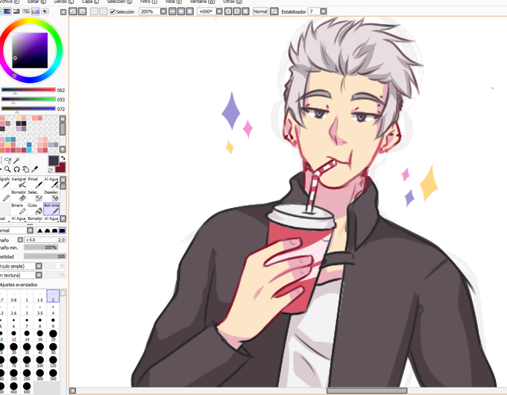Click the redo arrow button
Screen dimensions: 507x395
click(83, 12)
